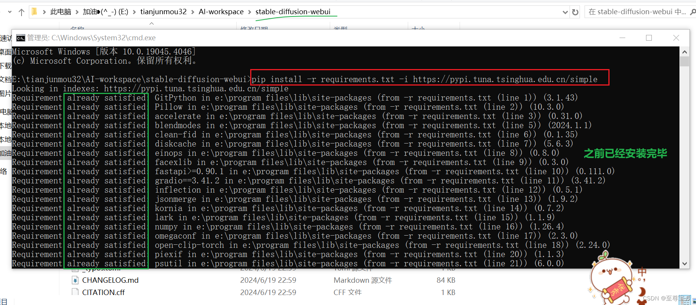Click the gradio==3.41.2 requirement line
Screen dimensions: 696x305
coord(309,181)
